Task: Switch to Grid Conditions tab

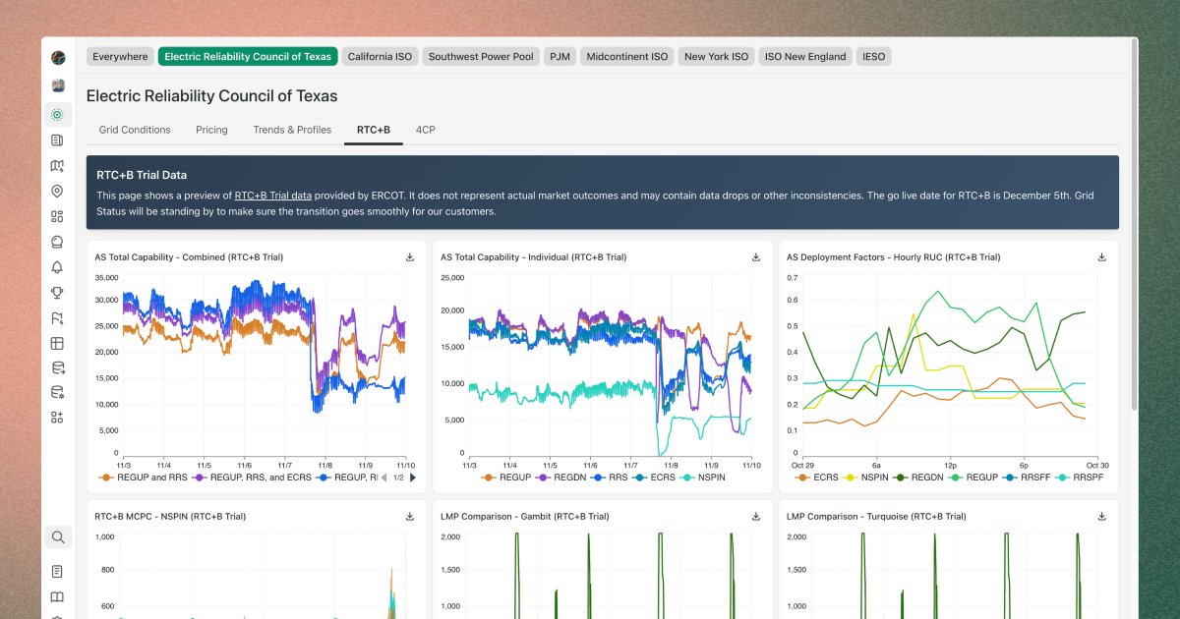Action: [135, 130]
